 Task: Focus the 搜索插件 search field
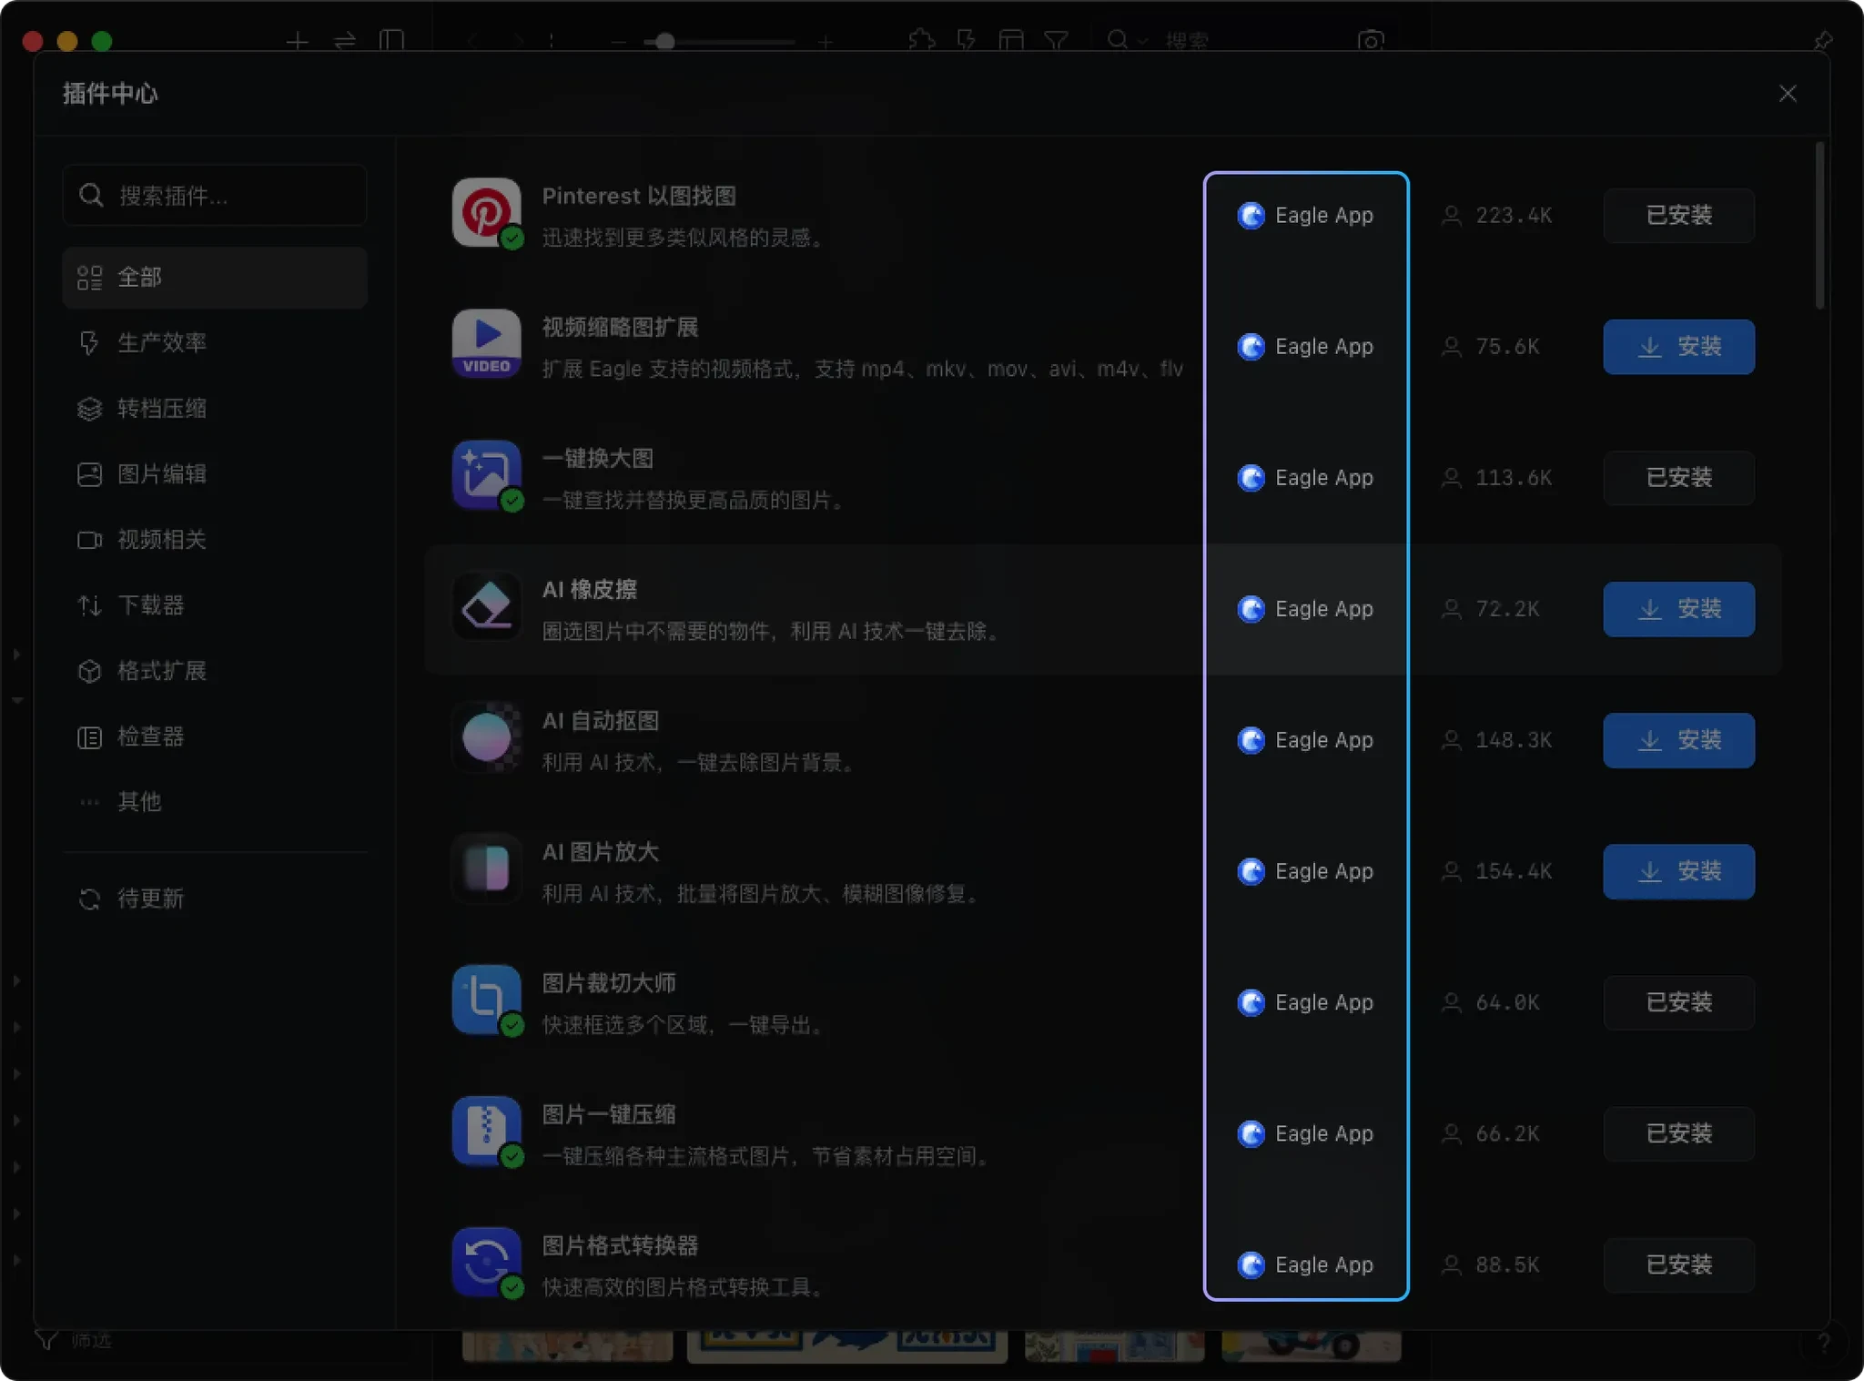click(x=215, y=195)
